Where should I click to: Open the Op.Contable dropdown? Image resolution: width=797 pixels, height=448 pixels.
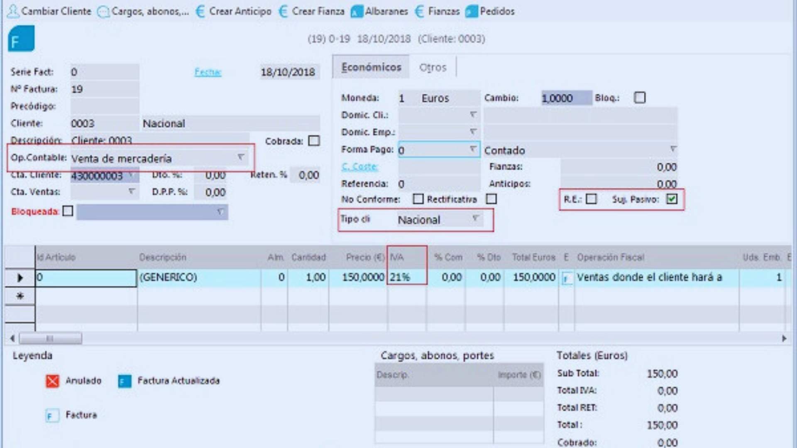[x=240, y=158]
